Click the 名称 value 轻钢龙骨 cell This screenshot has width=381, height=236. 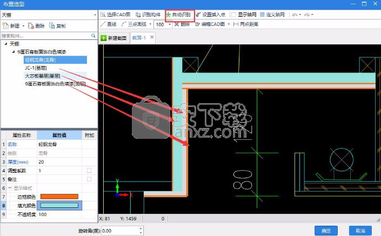(59, 145)
